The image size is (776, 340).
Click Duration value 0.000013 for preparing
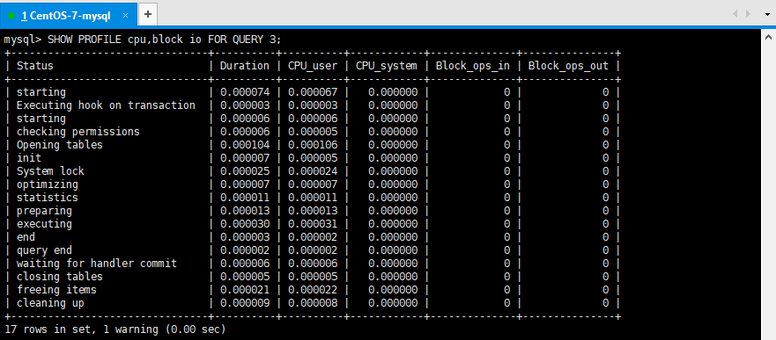[x=245, y=211]
